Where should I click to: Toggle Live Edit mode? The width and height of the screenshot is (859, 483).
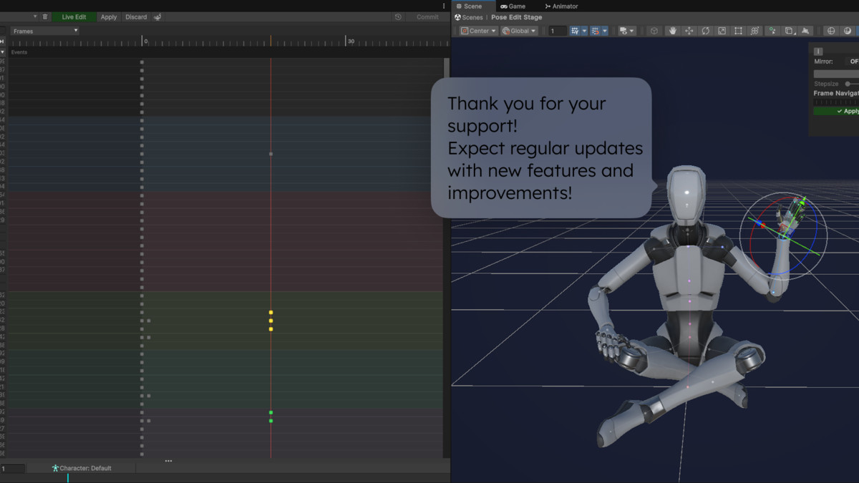pos(74,16)
